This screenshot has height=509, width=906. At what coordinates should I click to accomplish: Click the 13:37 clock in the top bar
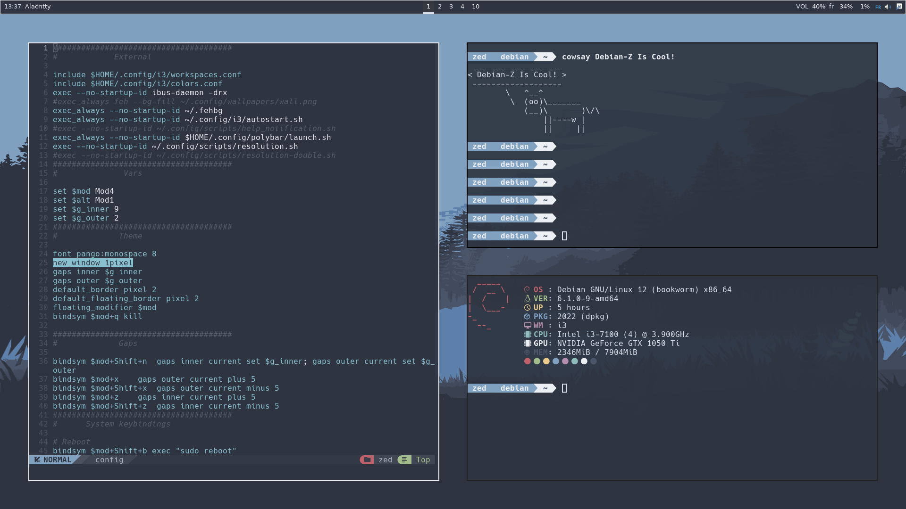(x=14, y=7)
